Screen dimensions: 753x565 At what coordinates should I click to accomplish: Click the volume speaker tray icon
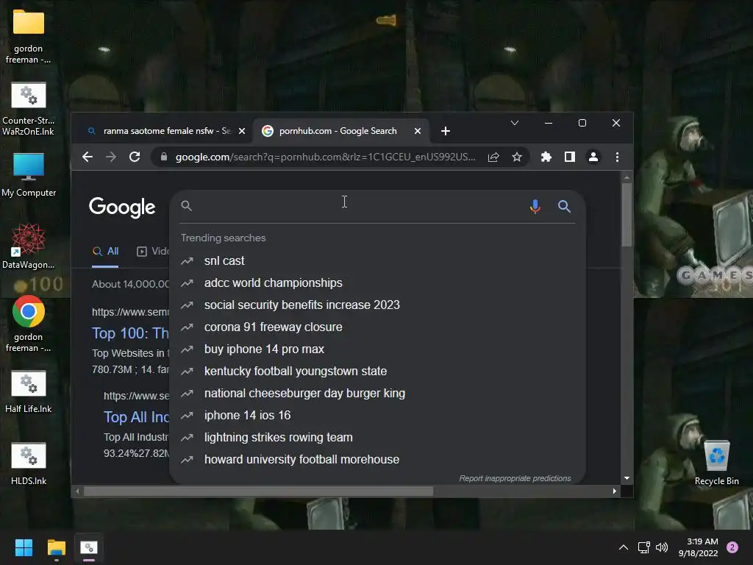coord(662,547)
